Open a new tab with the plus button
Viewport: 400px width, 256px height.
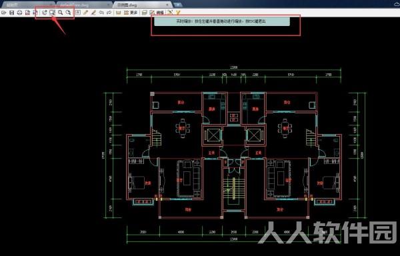[x=178, y=5]
